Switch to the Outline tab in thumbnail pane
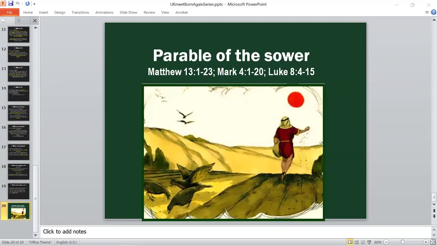Screen dimensions: 437x246 click(19, 20)
